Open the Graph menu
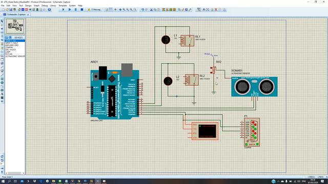Screen dimensions: 328x184 coord(36,6)
